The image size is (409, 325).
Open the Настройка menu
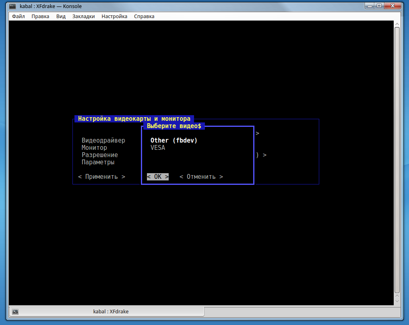point(114,16)
